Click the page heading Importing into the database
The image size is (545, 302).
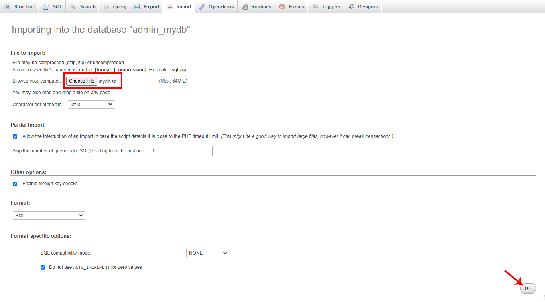tap(101, 30)
